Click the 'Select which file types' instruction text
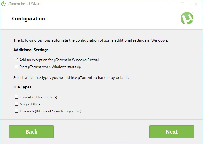Screen dimensions: 203x144 (71, 78)
